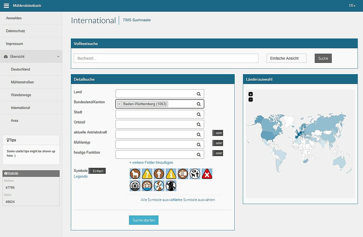Toggle the Symbole 'Einfach' switch
363x237 pixels.
(x=97, y=171)
